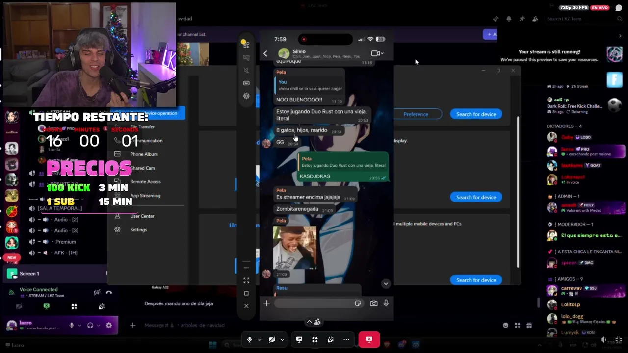Open soundboard in Discord voice panel

coord(102,306)
